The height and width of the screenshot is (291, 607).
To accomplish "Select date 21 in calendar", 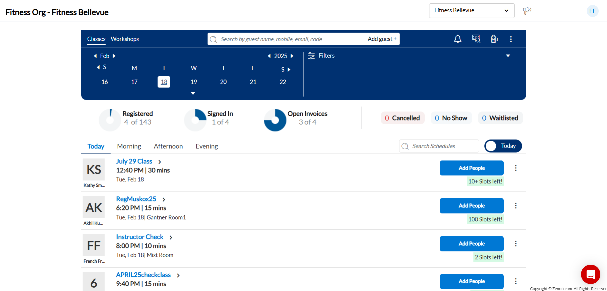I will [253, 82].
